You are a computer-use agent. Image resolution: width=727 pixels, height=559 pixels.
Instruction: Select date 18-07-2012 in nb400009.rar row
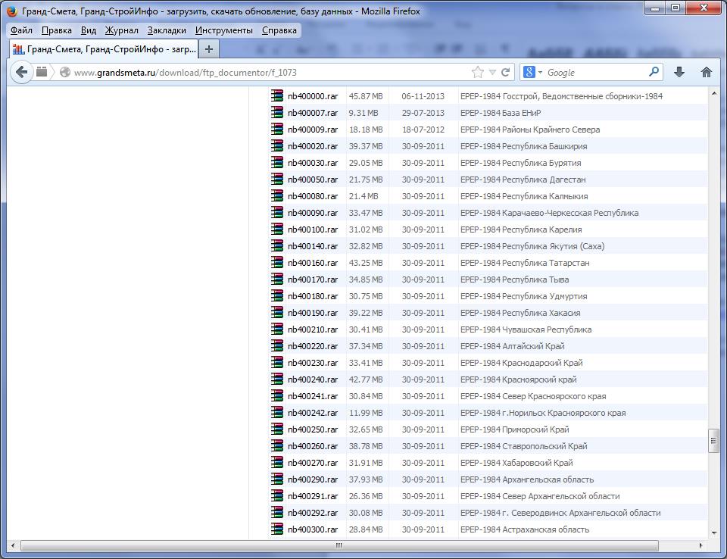pyautogui.click(x=423, y=130)
